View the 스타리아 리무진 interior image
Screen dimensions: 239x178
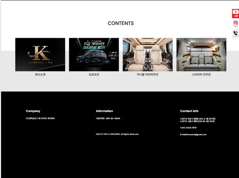(201, 55)
